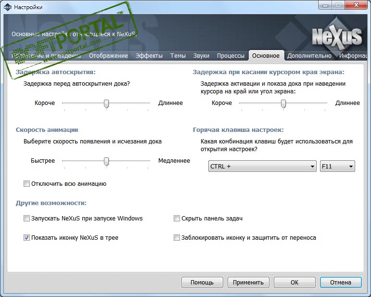Open the F11 key dropdown
The width and height of the screenshot is (371, 297).
pyautogui.click(x=337, y=166)
